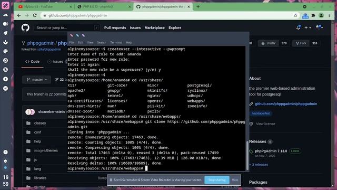The image size is (337, 190).
Task: Click the hacktoberfest topic tag
Action: (x=261, y=113)
